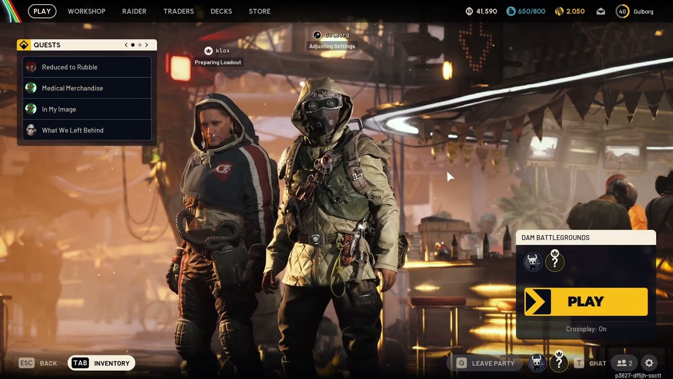Click the crown icon beside klox
673x379 pixels.
208,51
